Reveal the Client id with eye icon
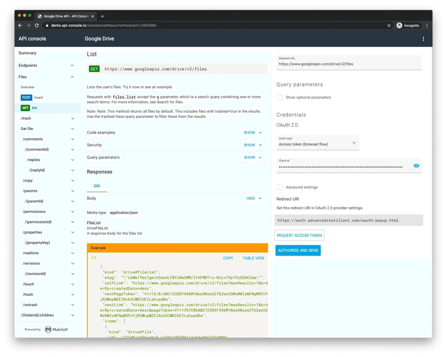The image size is (447, 357). tap(416, 166)
